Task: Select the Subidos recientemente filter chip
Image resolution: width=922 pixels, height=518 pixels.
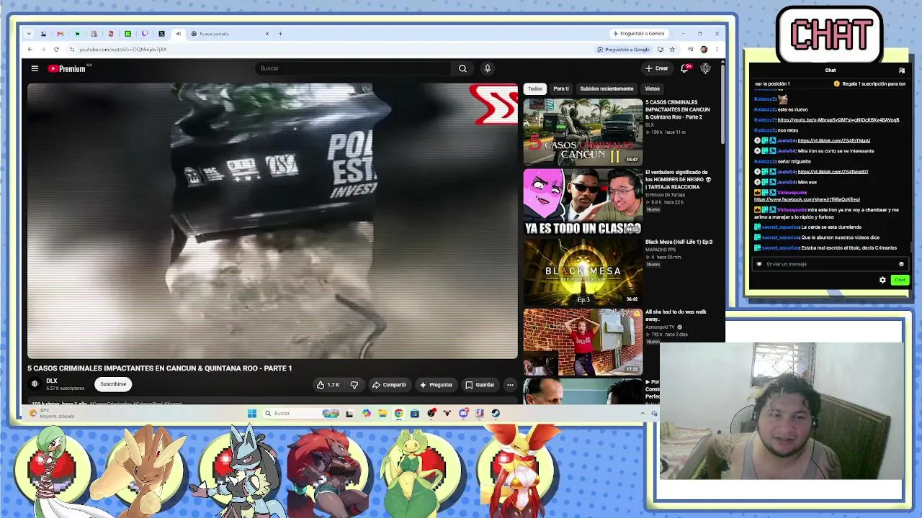Action: (x=607, y=88)
